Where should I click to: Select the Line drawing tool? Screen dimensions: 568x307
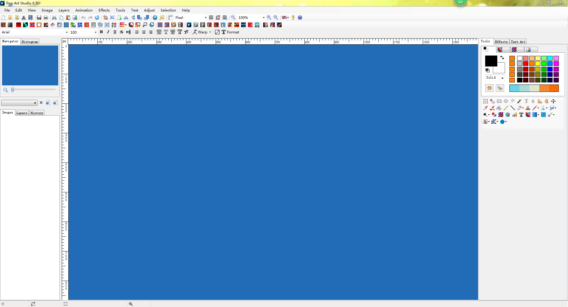[513, 108]
